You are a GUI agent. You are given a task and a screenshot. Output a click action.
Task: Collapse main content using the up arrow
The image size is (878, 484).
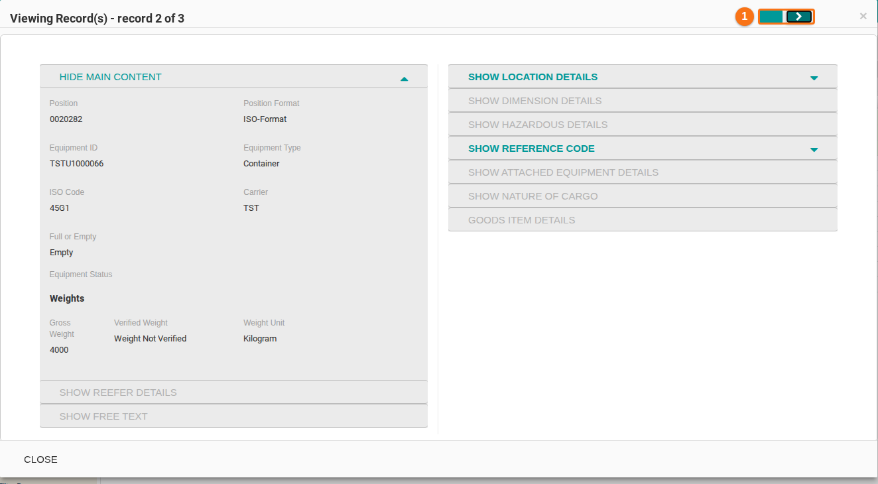pos(404,78)
